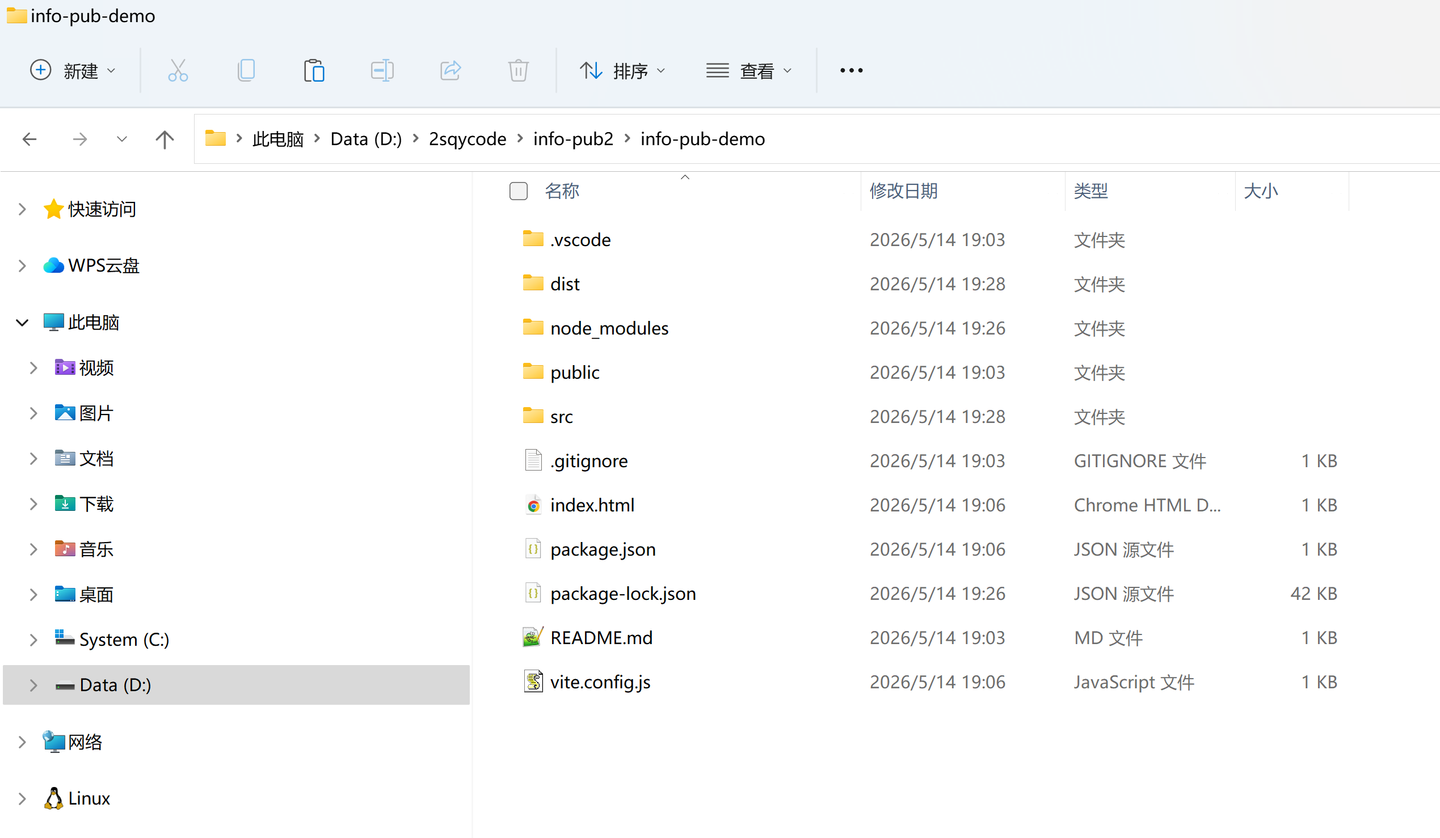Image resolution: width=1440 pixels, height=838 pixels.
Task: Select the package-lock.json file name
Action: coord(623,594)
